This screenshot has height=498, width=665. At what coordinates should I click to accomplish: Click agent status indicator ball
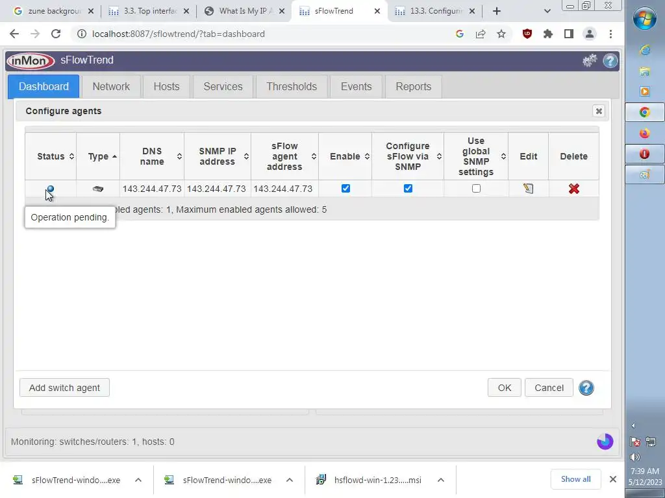click(x=51, y=189)
